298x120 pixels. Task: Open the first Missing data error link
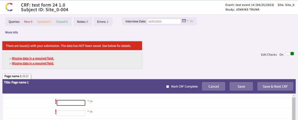pos(33,58)
